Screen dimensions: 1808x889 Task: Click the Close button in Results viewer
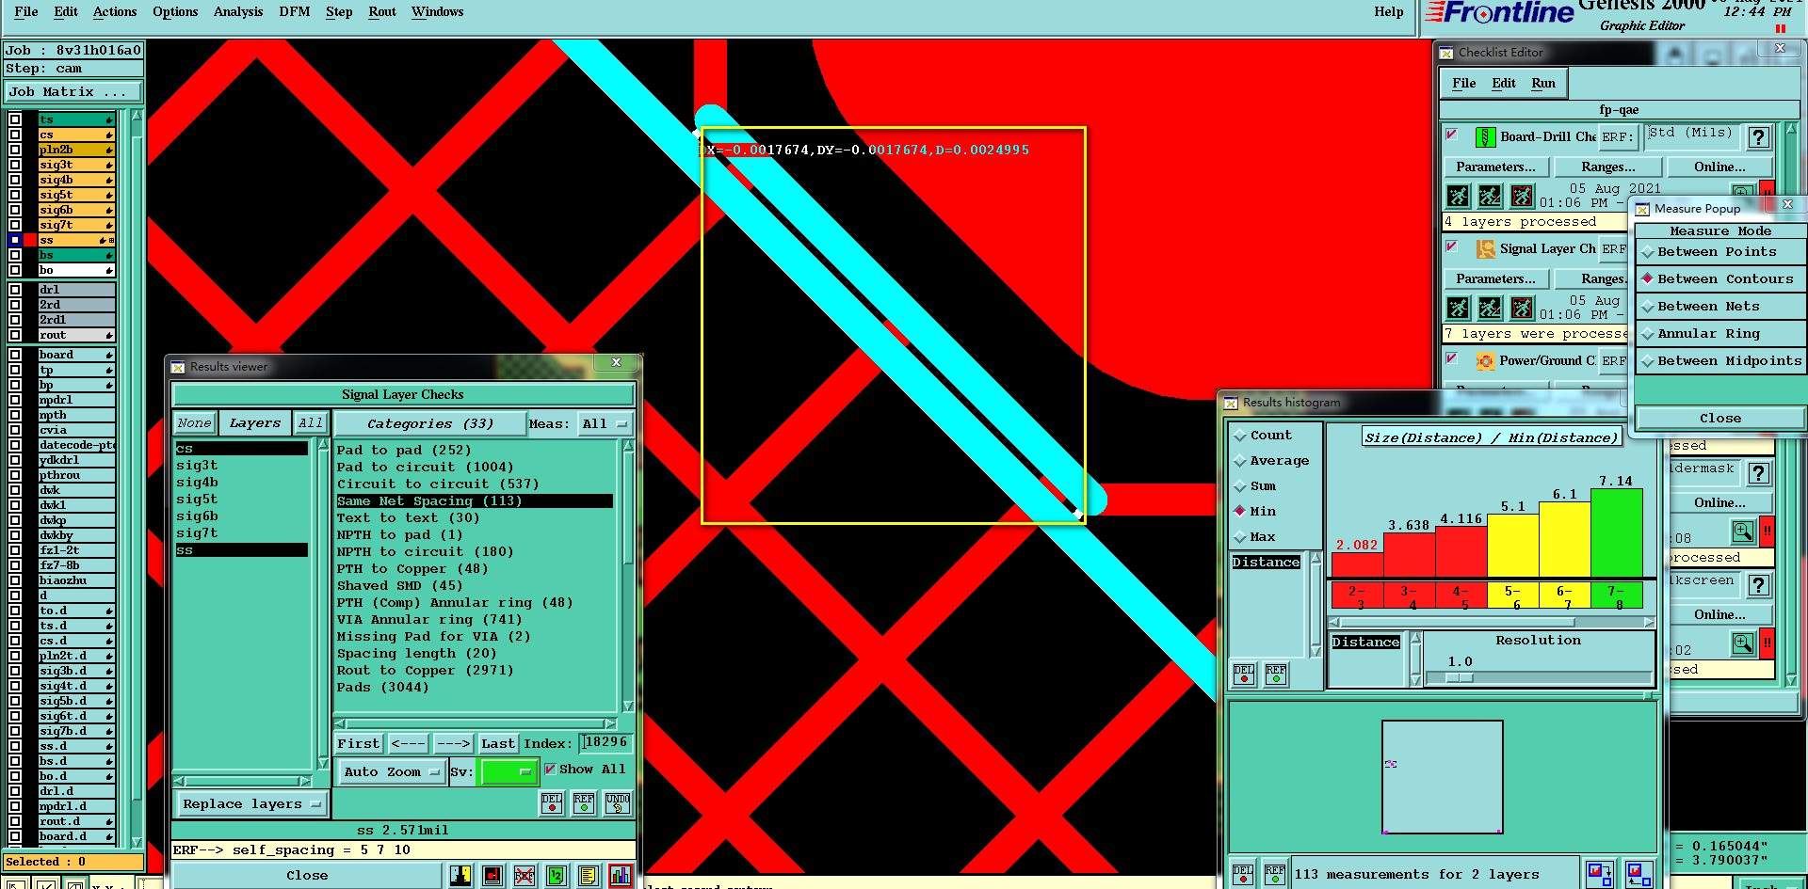(307, 876)
